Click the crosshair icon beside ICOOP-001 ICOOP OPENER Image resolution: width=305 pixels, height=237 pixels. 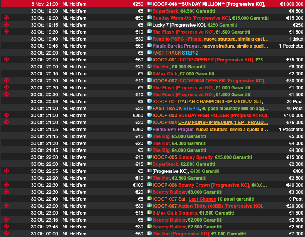click(x=7, y=60)
